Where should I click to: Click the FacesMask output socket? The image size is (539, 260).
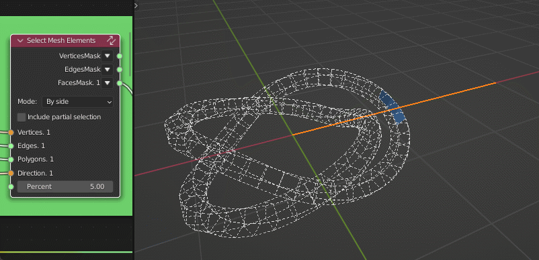[120, 83]
